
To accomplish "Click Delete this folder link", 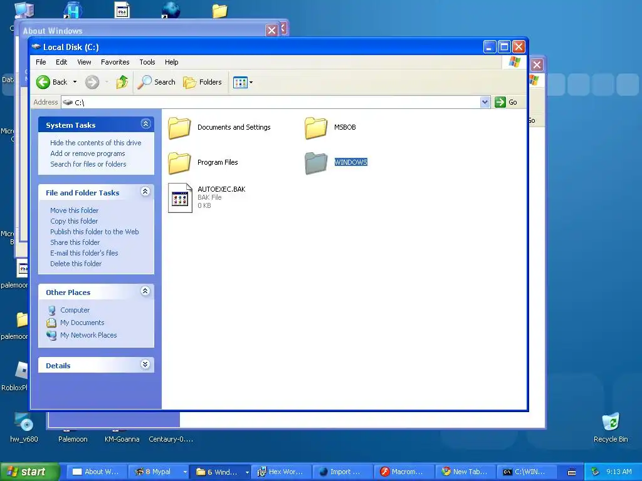I will [x=76, y=264].
